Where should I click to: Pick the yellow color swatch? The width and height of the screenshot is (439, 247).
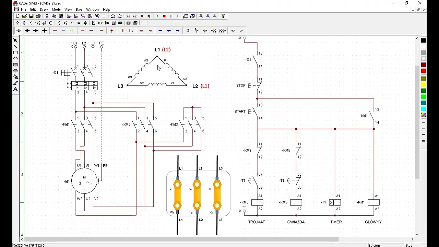(424, 85)
